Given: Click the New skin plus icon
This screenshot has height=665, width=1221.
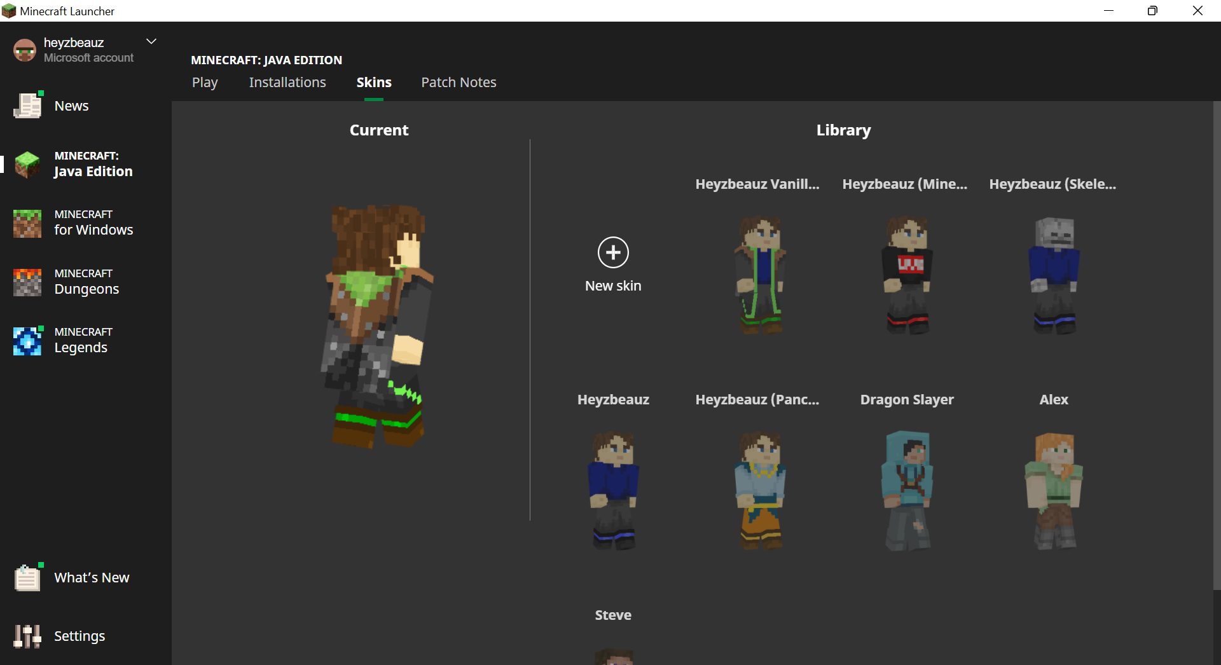Looking at the screenshot, I should (x=613, y=253).
